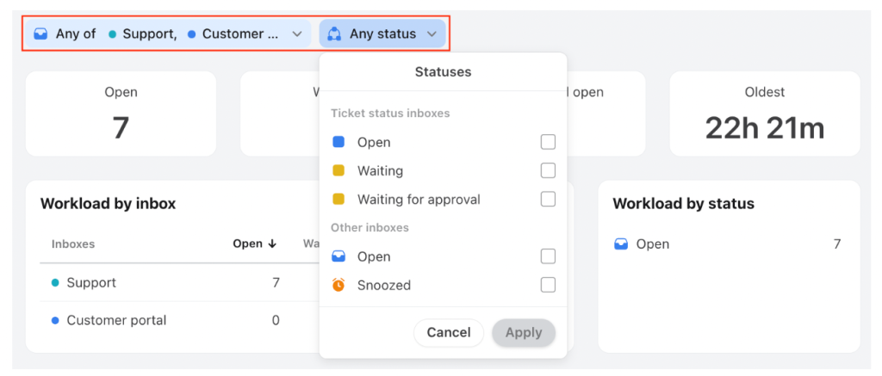Click the status icon beside Any status
The height and width of the screenshot is (376, 882).
[x=334, y=34]
